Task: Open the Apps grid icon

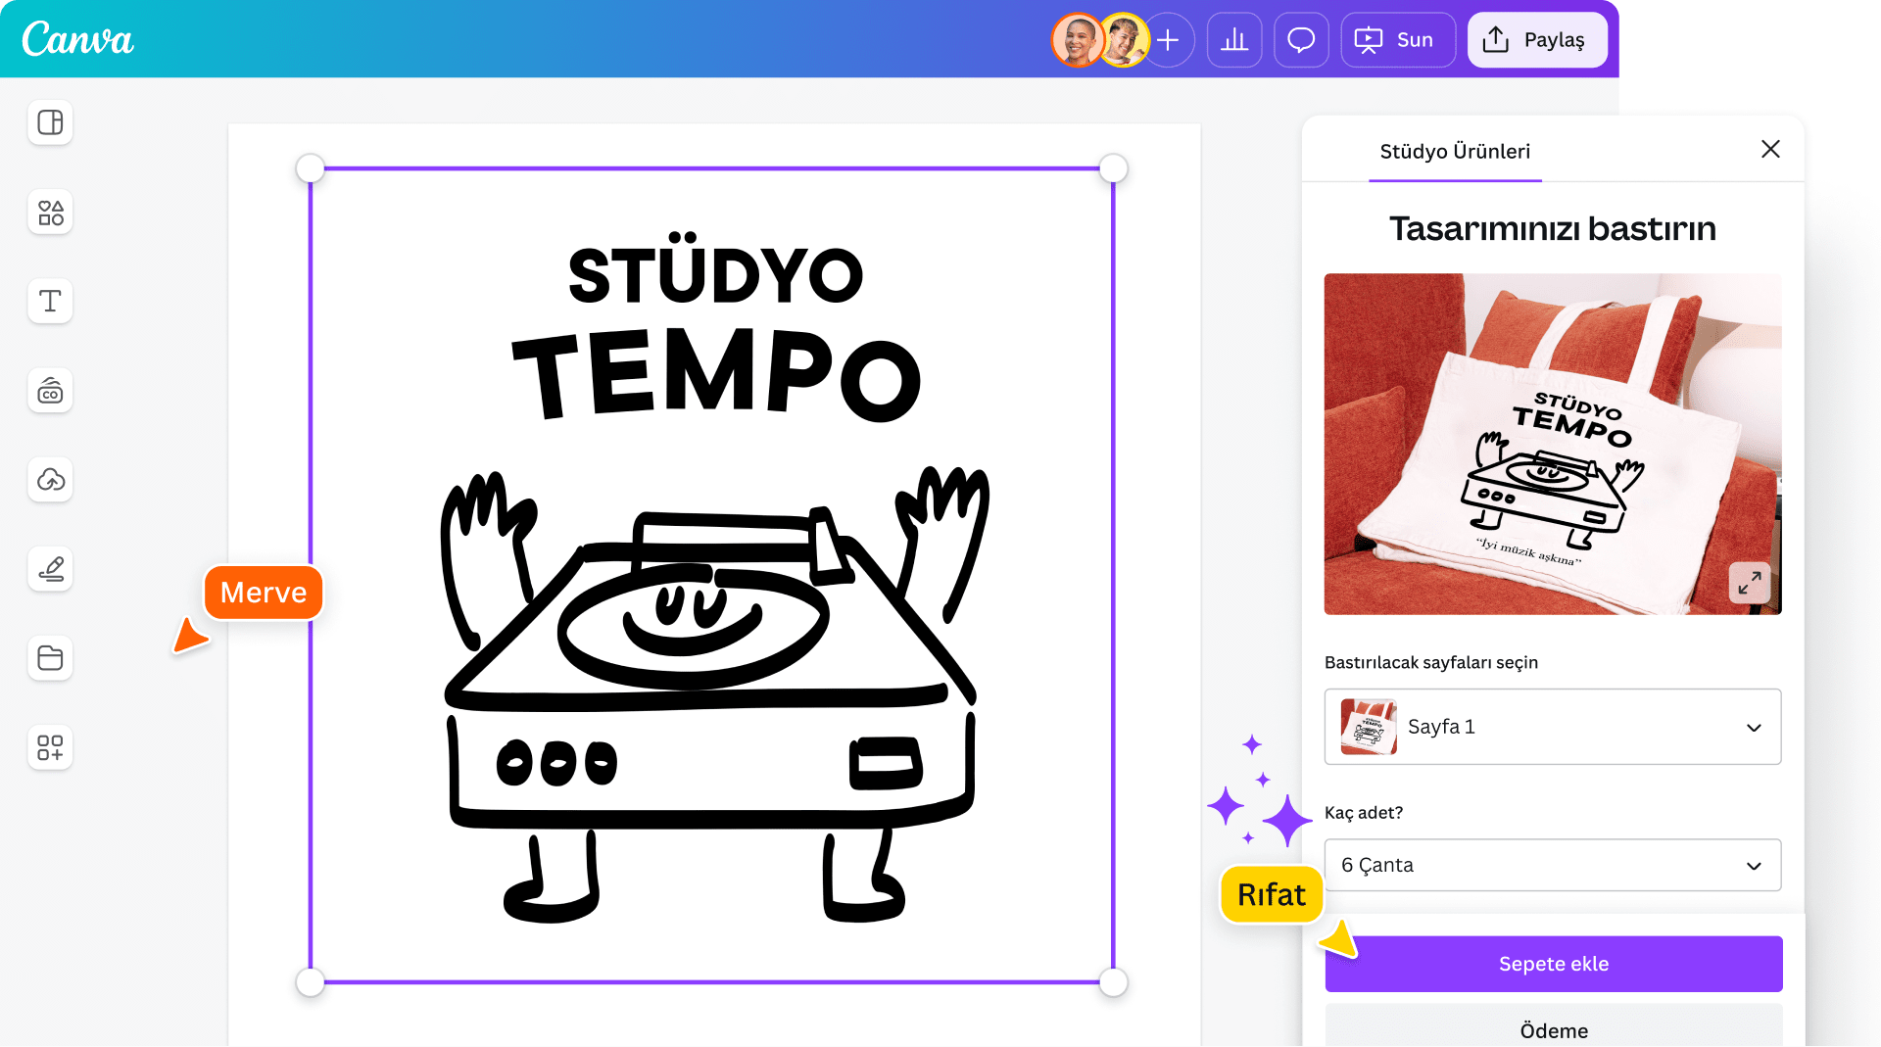Action: pyautogui.click(x=50, y=747)
